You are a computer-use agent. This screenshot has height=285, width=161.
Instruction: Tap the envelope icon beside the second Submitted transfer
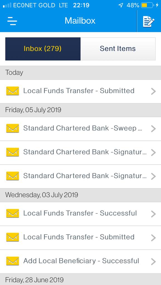(12, 237)
